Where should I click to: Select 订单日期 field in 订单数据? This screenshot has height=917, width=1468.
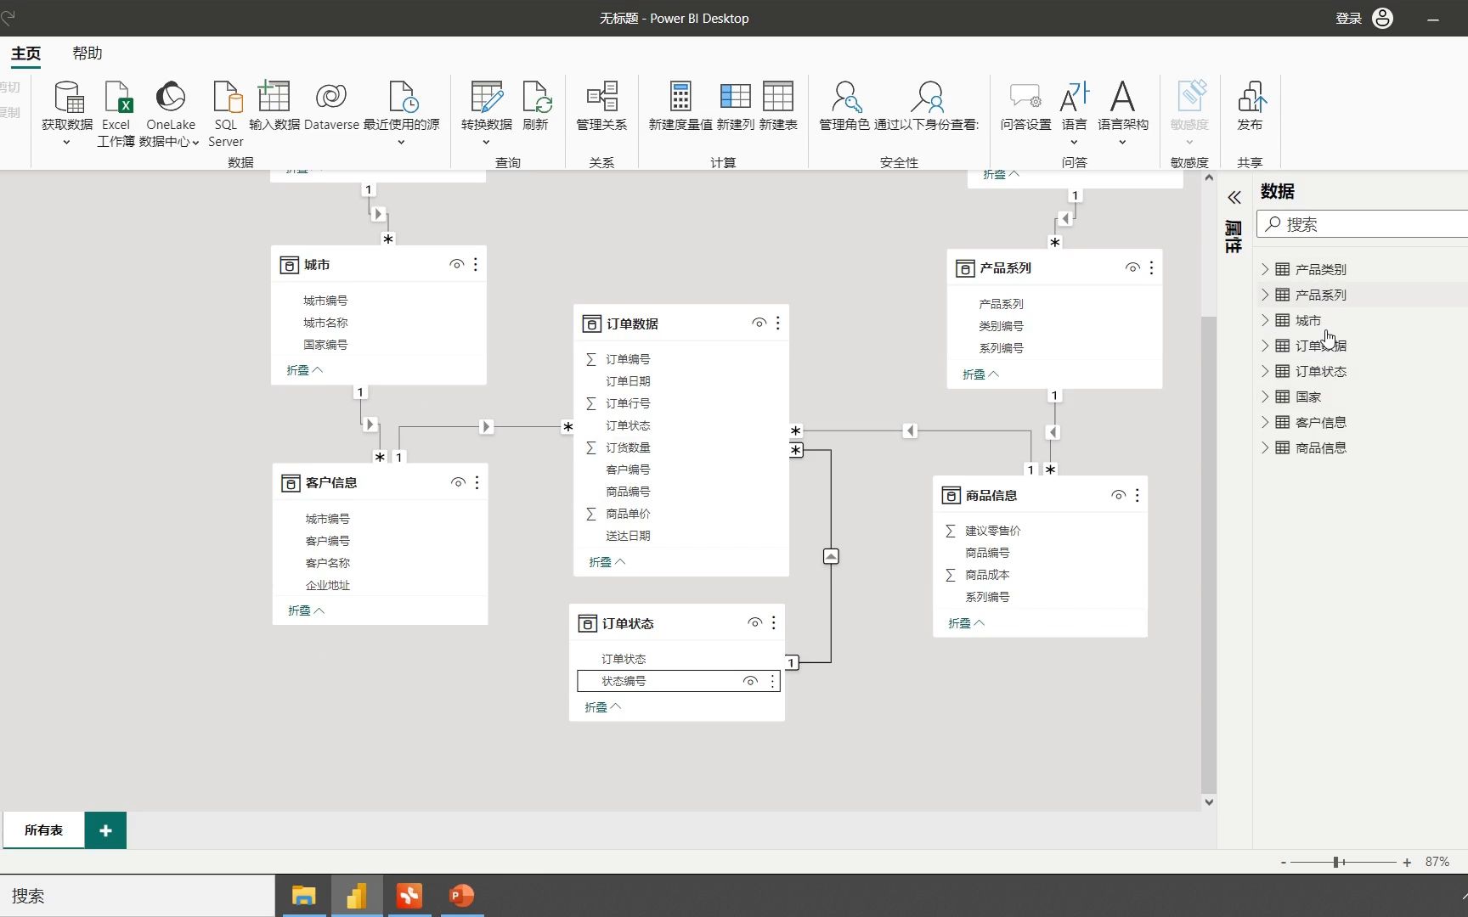coord(628,381)
